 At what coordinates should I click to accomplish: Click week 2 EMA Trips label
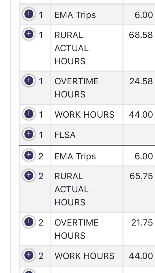[x=75, y=156]
